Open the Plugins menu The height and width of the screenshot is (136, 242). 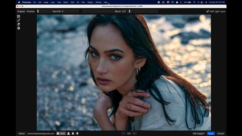point(90,2)
